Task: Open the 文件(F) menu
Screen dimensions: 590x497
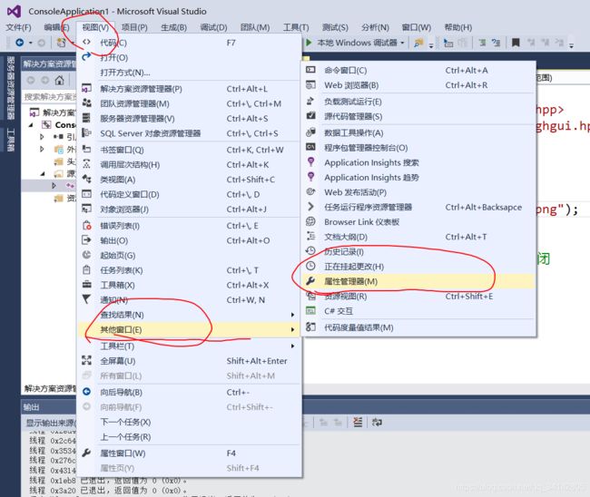Action: coord(18,27)
